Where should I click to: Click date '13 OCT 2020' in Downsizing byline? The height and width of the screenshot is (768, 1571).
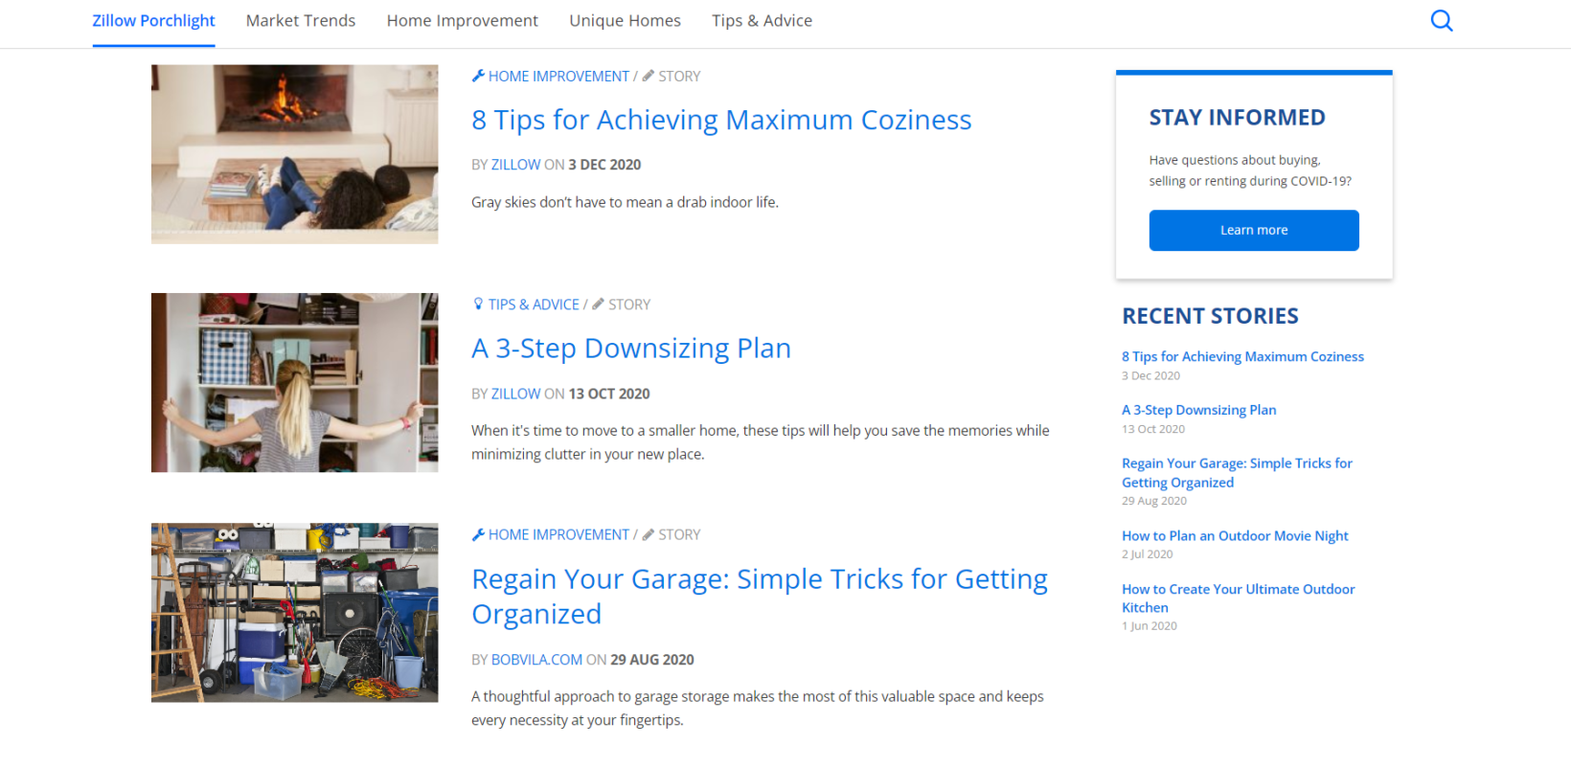tap(608, 394)
